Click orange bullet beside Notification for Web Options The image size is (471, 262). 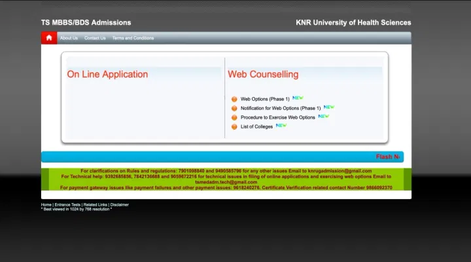coord(234,108)
